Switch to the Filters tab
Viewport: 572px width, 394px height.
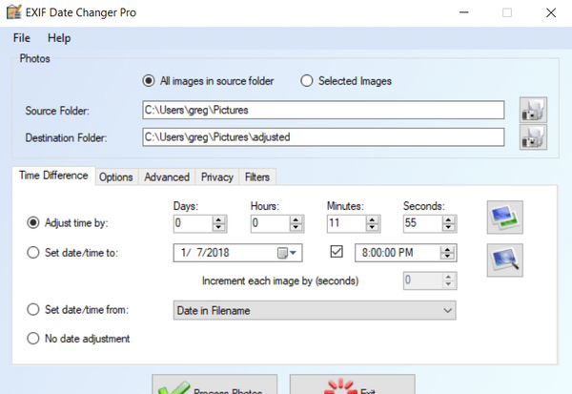(257, 177)
